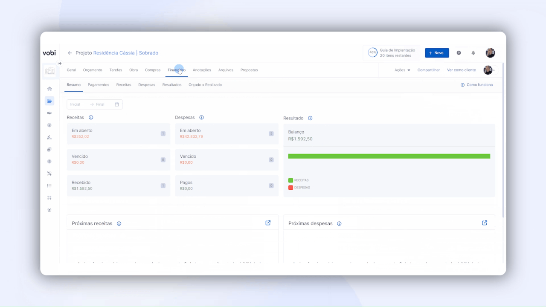Open the list icon in the sidebar
Viewport: 546px width, 307px height.
point(49,185)
